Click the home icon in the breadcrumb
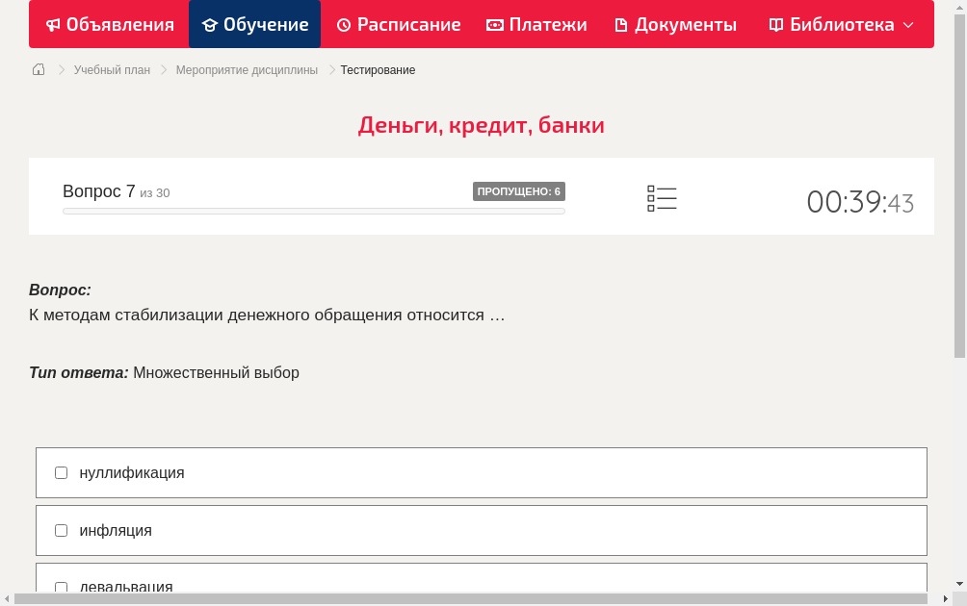This screenshot has width=967, height=606. 38,69
